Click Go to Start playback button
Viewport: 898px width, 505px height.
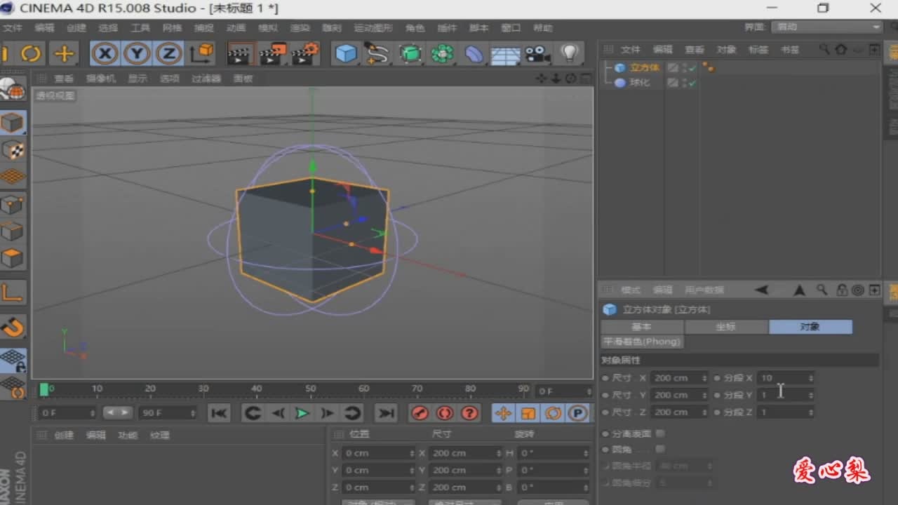point(219,413)
